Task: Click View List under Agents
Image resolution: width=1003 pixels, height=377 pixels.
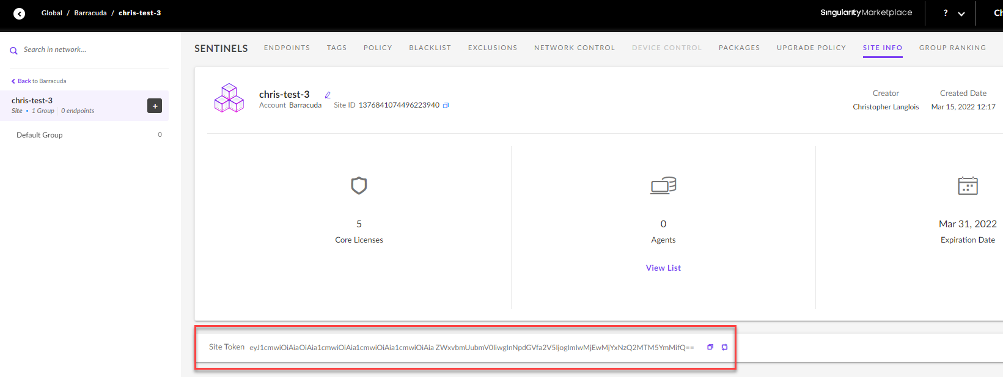Action: click(663, 268)
